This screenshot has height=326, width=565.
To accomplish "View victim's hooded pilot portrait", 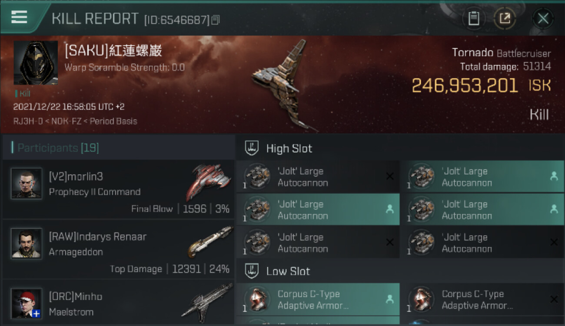I will click(36, 63).
